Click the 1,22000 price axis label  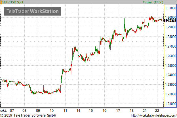[x=170, y=94]
